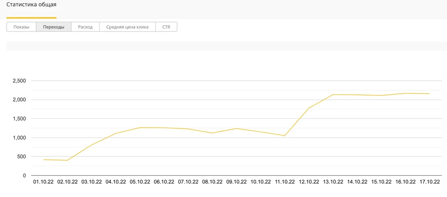Viewport: 447px width, 197px height.
Task: Switch to Средняя цена клика metric
Action: [x=127, y=27]
